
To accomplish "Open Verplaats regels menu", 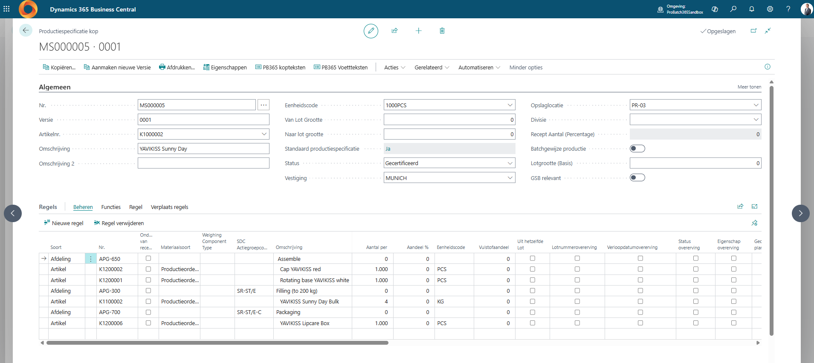I will click(x=170, y=207).
